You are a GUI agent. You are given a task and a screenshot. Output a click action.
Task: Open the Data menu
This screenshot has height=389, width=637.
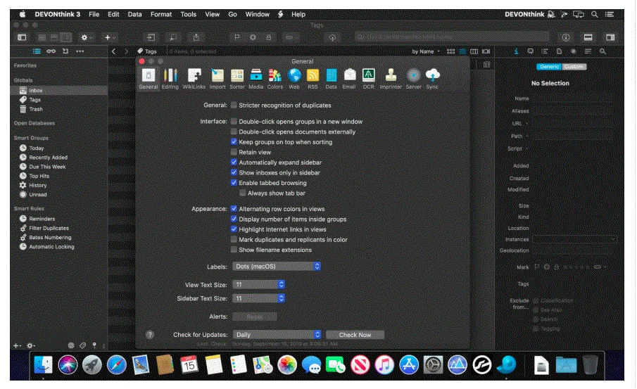click(135, 14)
